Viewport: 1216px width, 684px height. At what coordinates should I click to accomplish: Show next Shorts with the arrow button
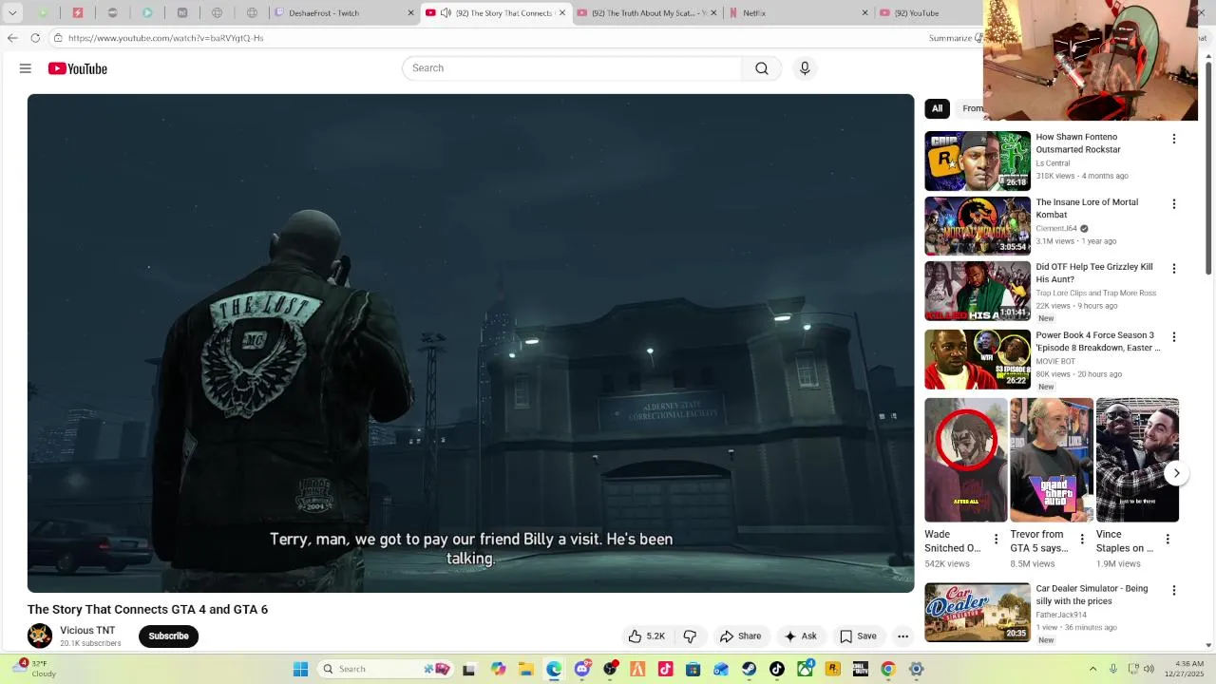point(1176,473)
